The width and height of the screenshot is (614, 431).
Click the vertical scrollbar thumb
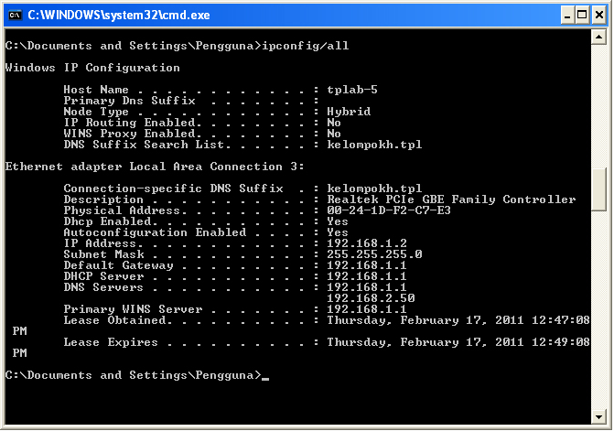click(598, 189)
